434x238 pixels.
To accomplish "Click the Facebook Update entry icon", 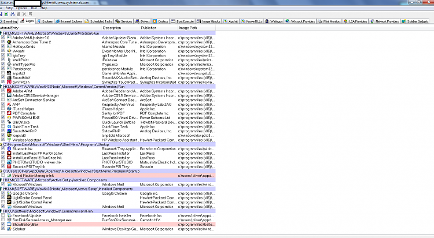I will 9,215.
